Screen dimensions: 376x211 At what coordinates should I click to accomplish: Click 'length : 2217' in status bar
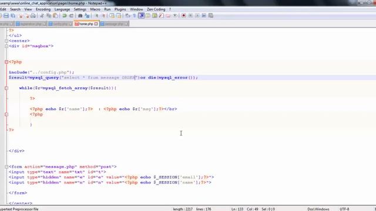point(183,209)
